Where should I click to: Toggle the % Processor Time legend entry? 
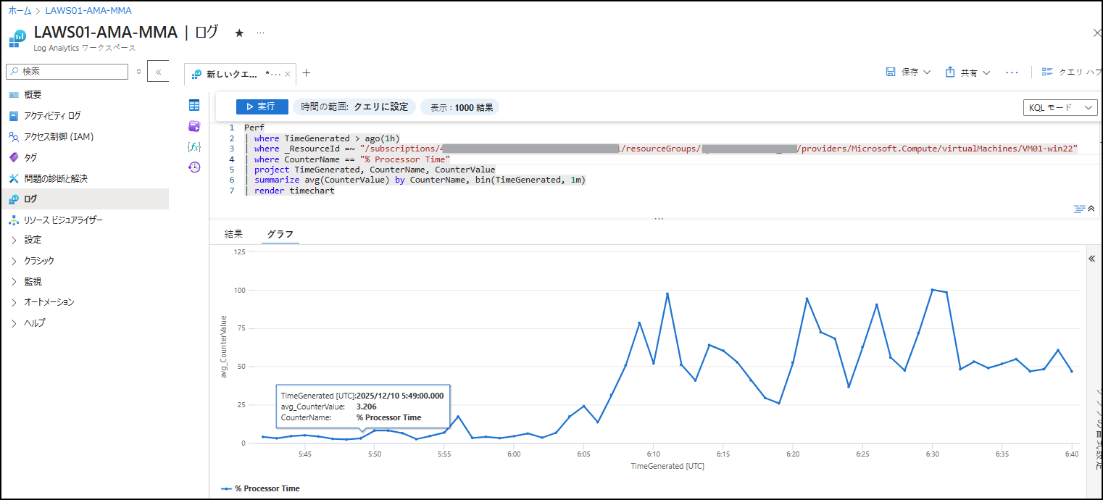(x=261, y=488)
